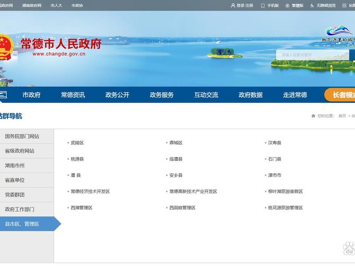Open the 政务服务 navigation menu
The width and height of the screenshot is (355, 266).
[x=162, y=95]
